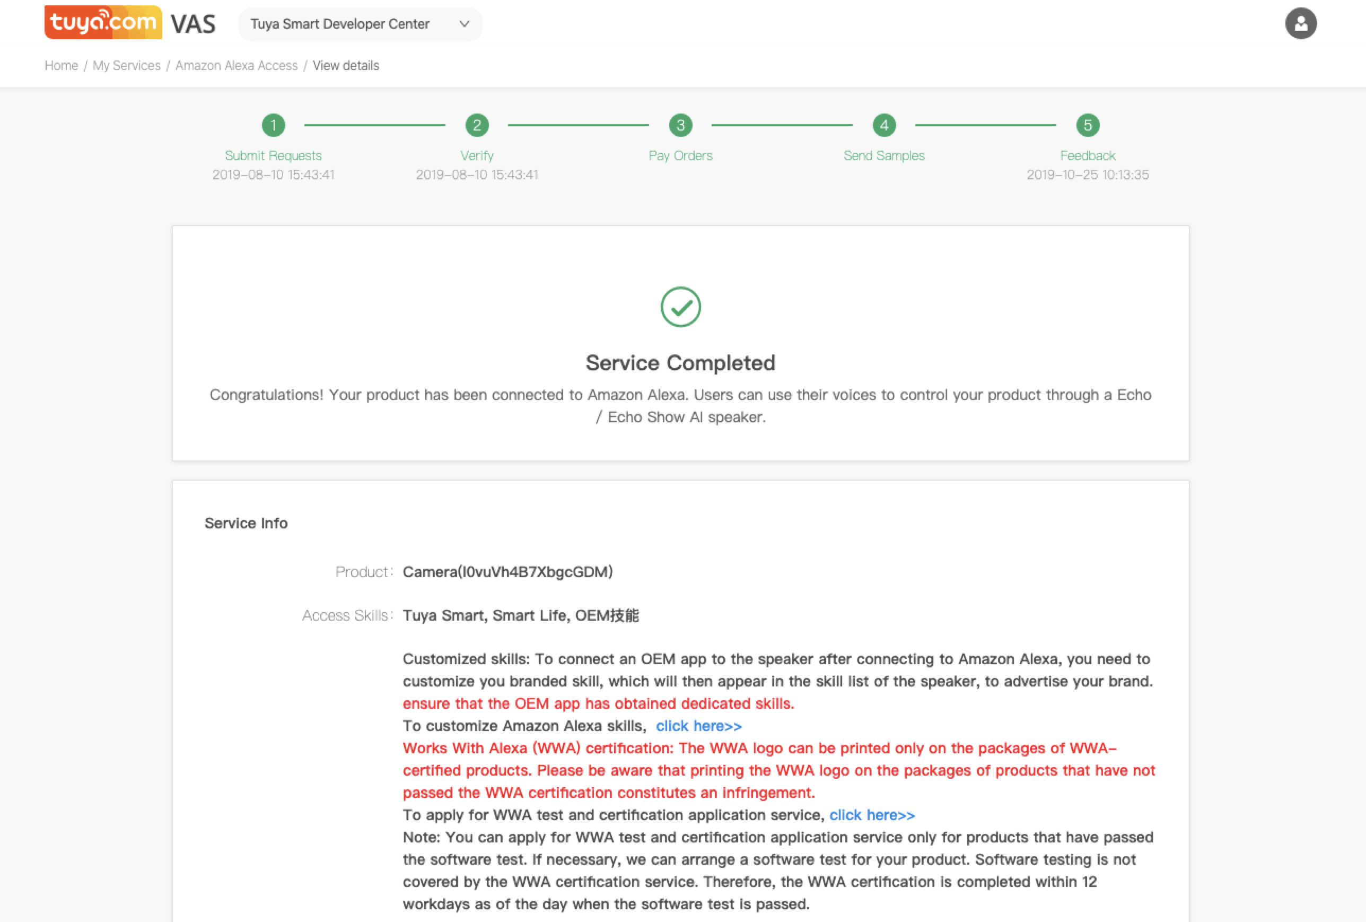Image resolution: width=1366 pixels, height=922 pixels.
Task: Click the Feedback step label
Action: click(x=1088, y=155)
